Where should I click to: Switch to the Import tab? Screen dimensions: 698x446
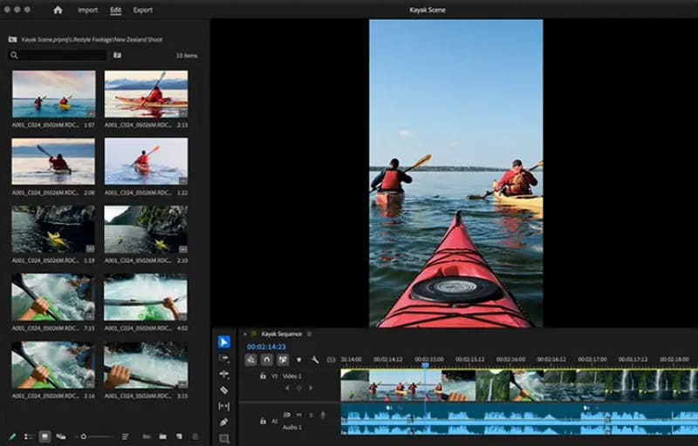click(x=88, y=10)
